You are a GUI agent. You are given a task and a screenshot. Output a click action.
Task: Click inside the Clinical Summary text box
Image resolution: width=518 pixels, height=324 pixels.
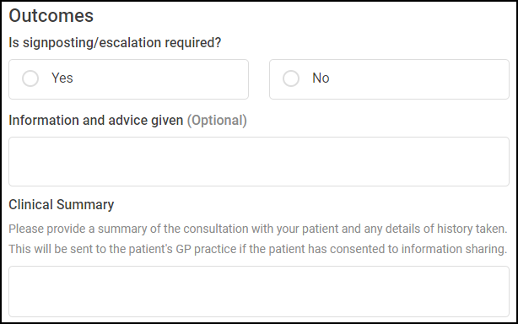[259, 292]
